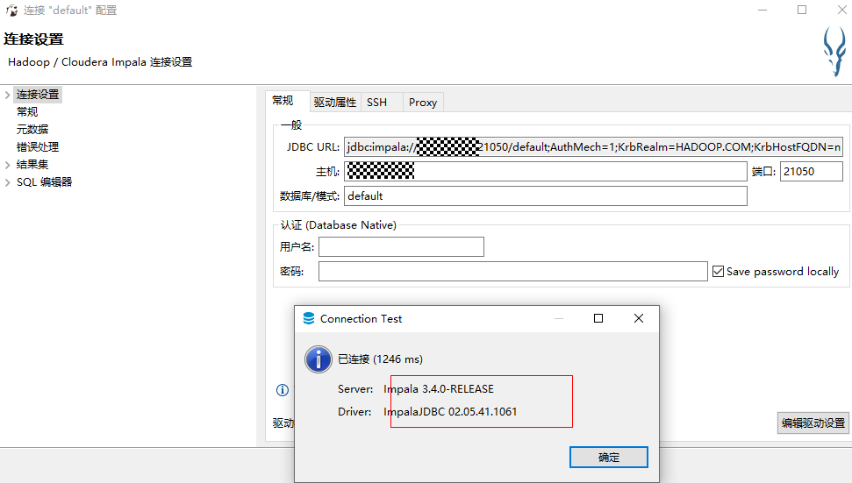Open the Proxy tab

[x=423, y=102]
